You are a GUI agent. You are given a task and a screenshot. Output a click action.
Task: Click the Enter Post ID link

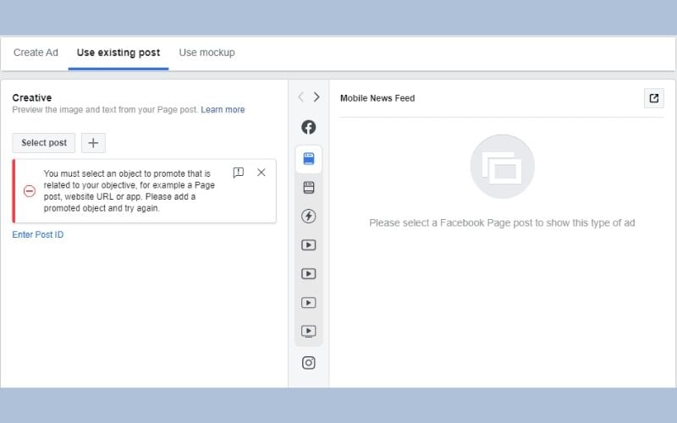point(37,234)
